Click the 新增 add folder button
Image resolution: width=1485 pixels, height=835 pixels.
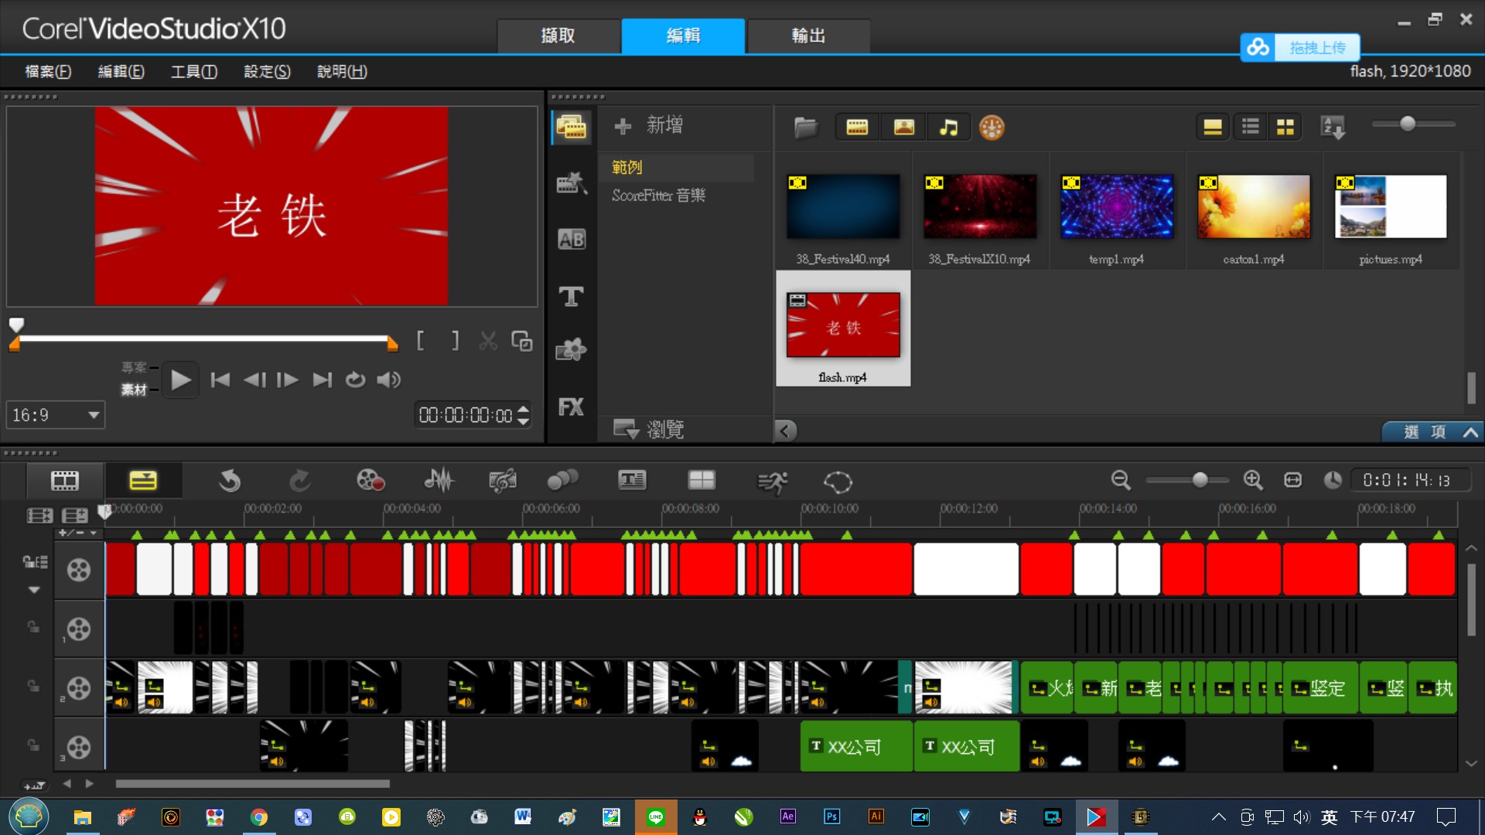coord(648,125)
